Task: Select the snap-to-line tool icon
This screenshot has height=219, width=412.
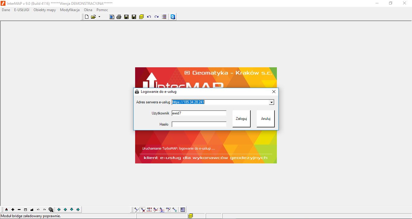Action: coord(137,209)
